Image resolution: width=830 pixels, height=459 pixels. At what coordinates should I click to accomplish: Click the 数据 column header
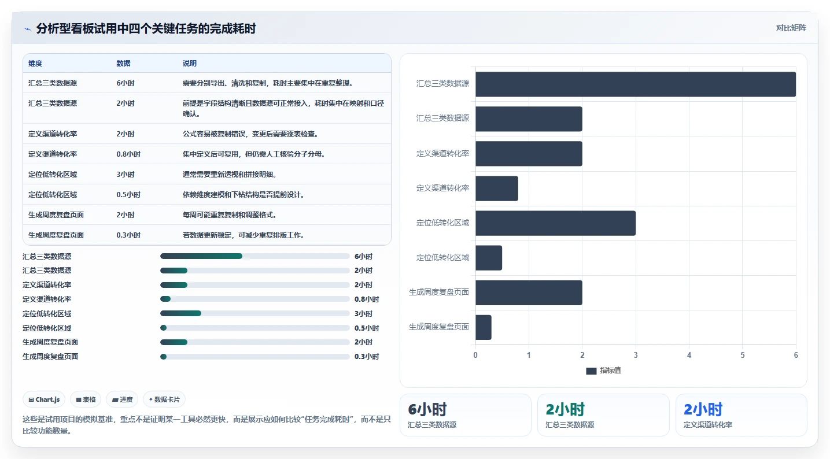123,63
